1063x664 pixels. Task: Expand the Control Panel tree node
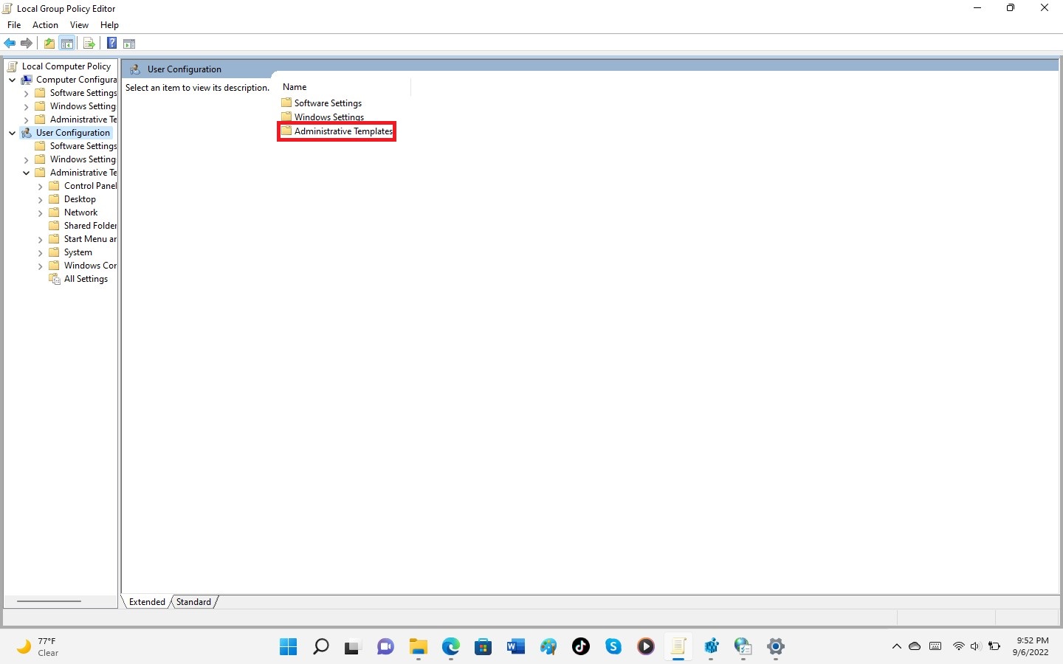point(40,186)
